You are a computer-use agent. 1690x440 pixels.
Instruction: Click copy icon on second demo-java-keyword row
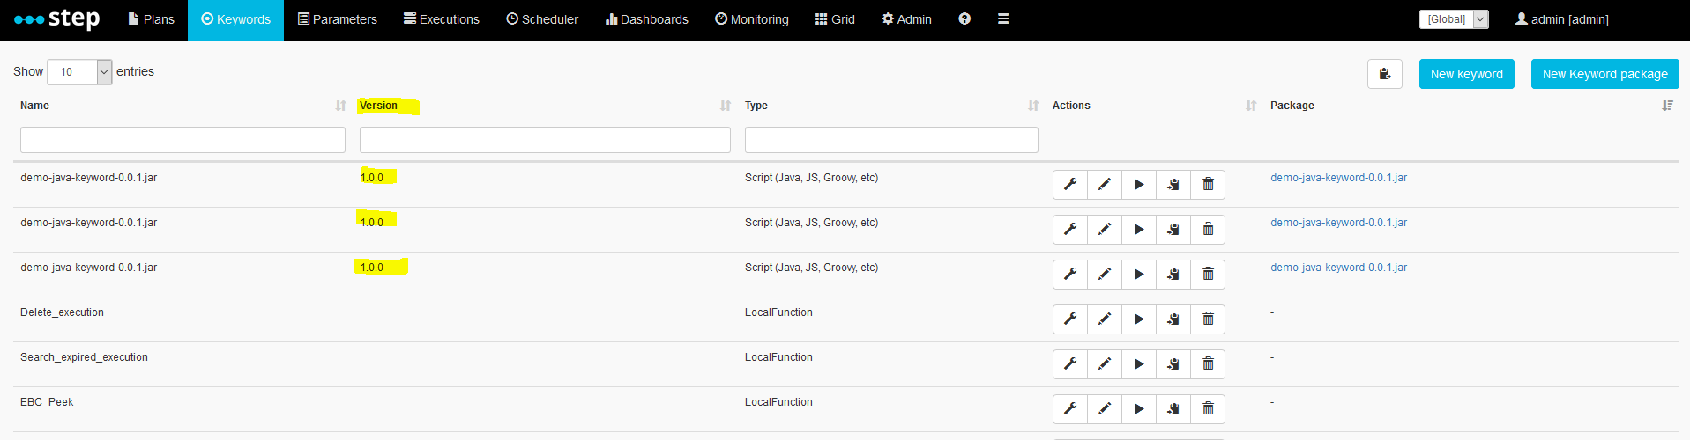point(1173,229)
